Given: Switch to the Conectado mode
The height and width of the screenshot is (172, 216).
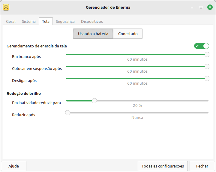Looking at the screenshot, I should [128, 34].
